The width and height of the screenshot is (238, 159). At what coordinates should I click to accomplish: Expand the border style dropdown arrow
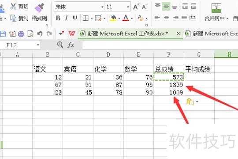coord(92,19)
